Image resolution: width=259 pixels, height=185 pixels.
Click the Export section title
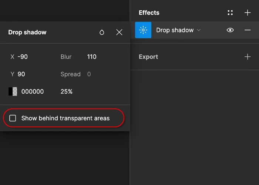coord(148,57)
